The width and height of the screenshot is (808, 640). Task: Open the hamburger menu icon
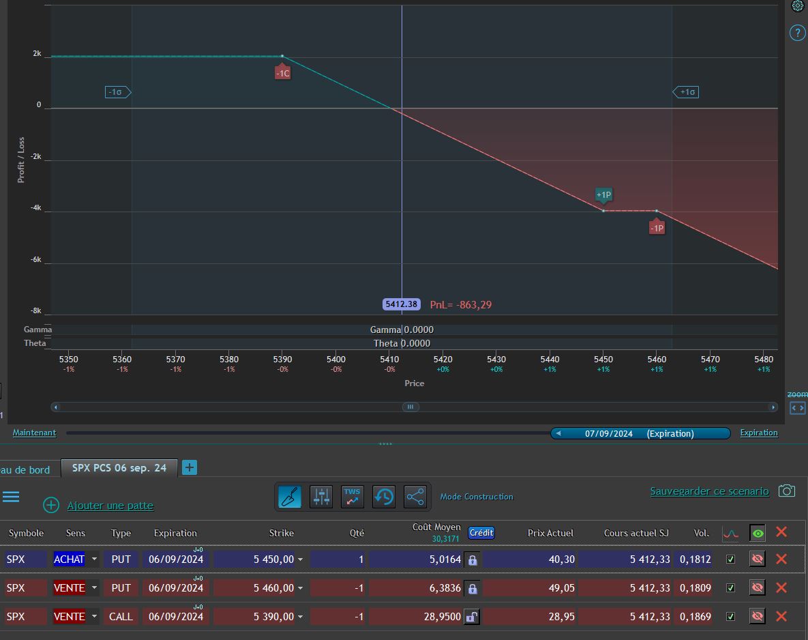click(11, 497)
